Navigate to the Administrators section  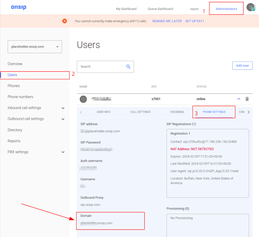pyautogui.click(x=226, y=9)
